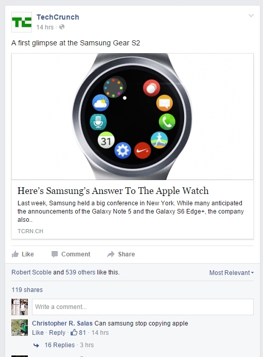Click Christopher R. Salas profile photo
Viewport: 263px width, 357px height.
click(x=20, y=328)
